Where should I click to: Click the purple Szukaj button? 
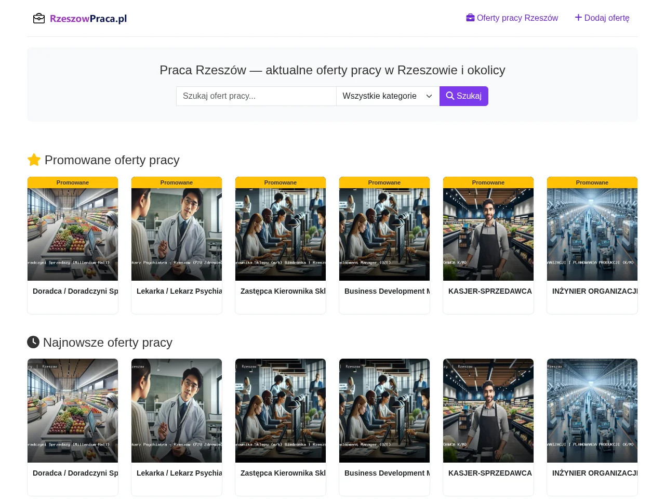(x=464, y=96)
